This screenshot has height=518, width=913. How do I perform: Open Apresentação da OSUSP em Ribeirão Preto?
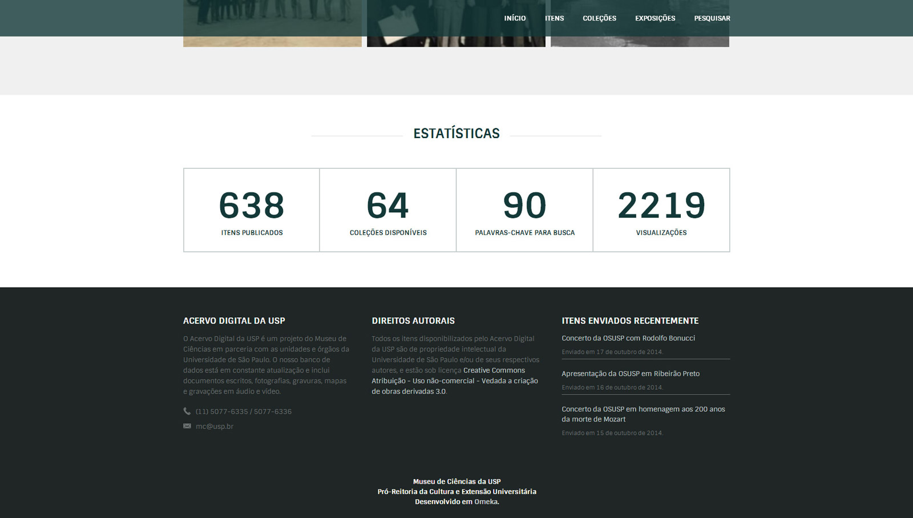point(631,374)
